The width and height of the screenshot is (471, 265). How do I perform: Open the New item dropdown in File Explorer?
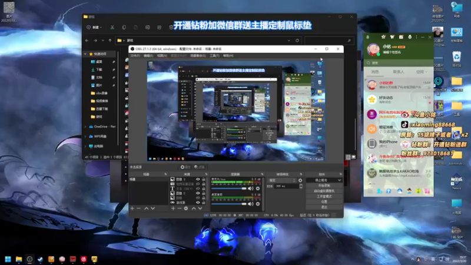[x=94, y=27]
